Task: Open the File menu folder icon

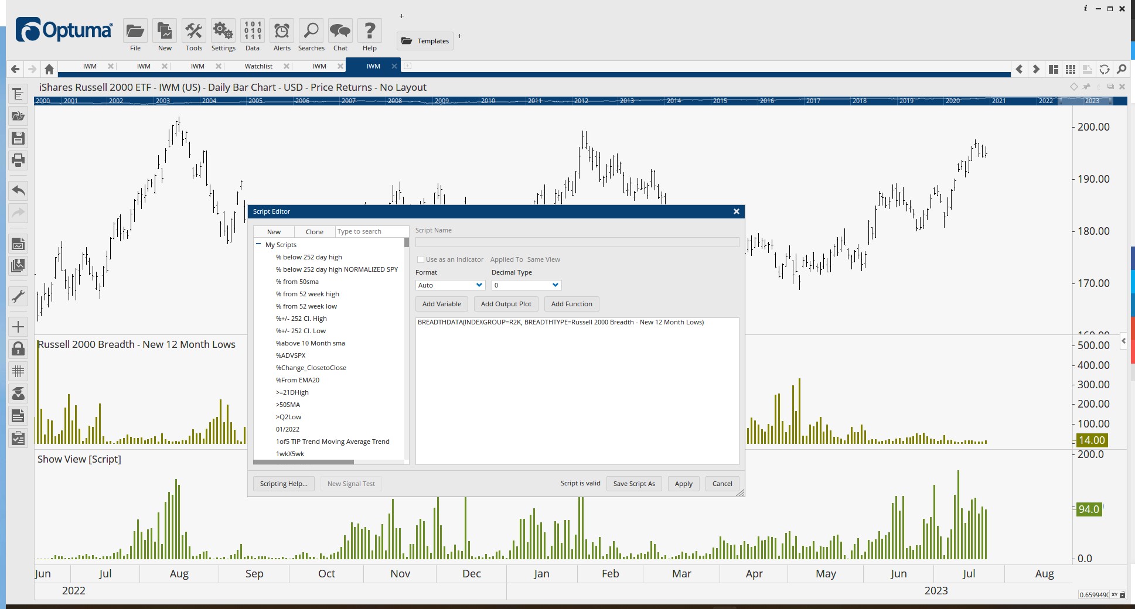Action: (x=135, y=31)
